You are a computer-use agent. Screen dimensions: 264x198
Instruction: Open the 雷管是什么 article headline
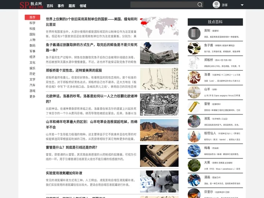(71, 147)
